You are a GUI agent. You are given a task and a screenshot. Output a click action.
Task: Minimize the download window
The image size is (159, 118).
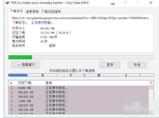[125, 2]
